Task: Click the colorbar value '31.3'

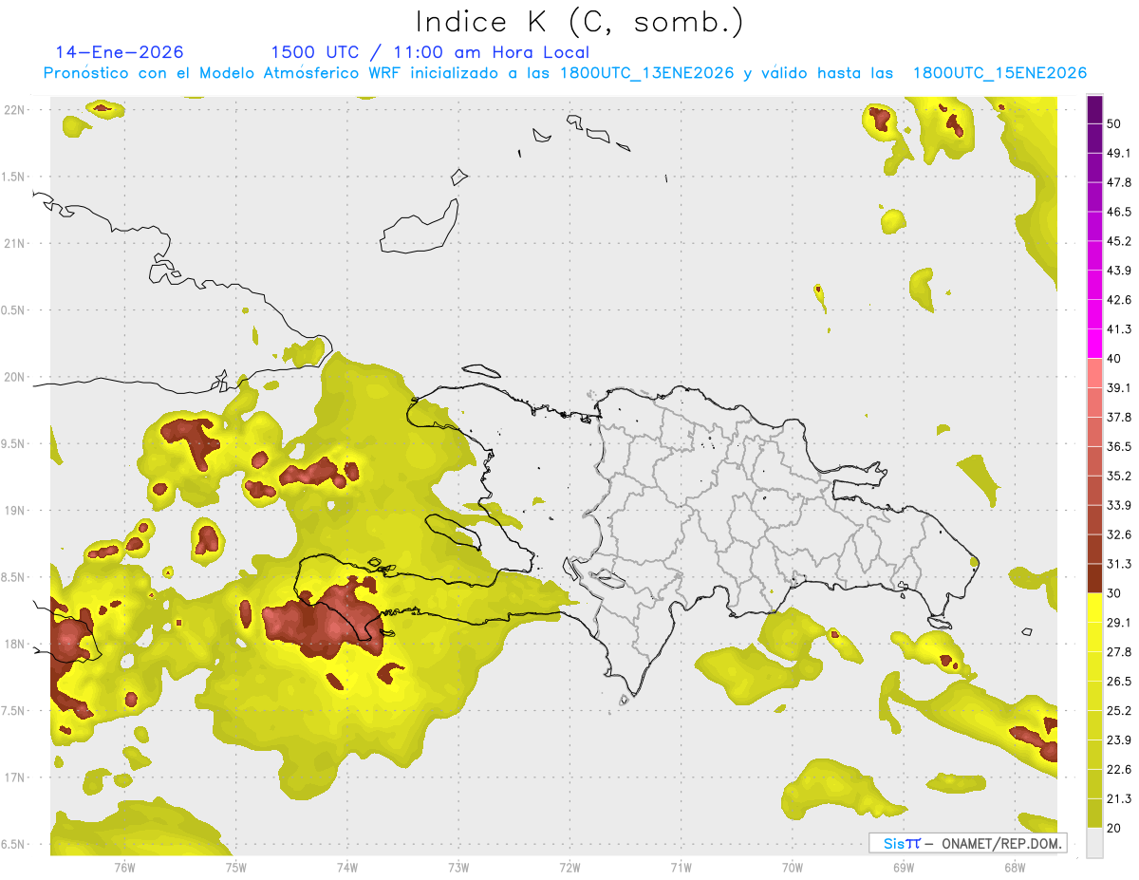Action: (x=1119, y=564)
